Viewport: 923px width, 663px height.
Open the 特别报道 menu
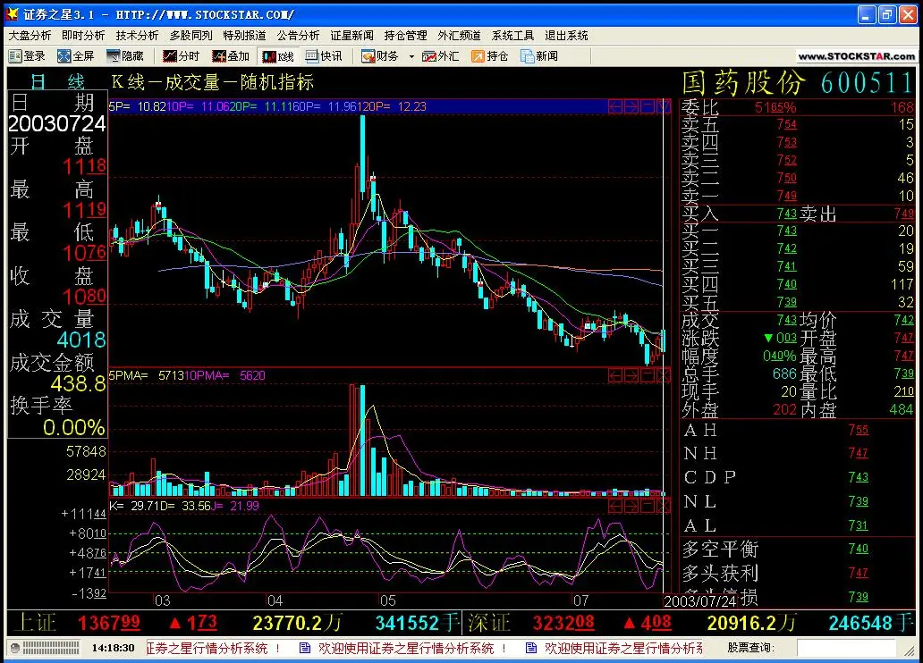click(x=245, y=36)
